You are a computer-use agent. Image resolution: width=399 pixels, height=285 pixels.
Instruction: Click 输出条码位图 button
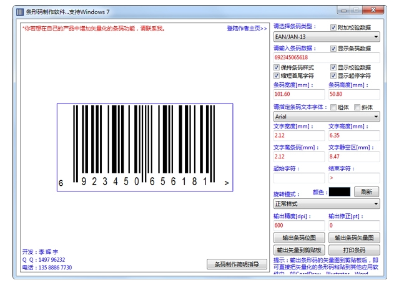coord(299,238)
